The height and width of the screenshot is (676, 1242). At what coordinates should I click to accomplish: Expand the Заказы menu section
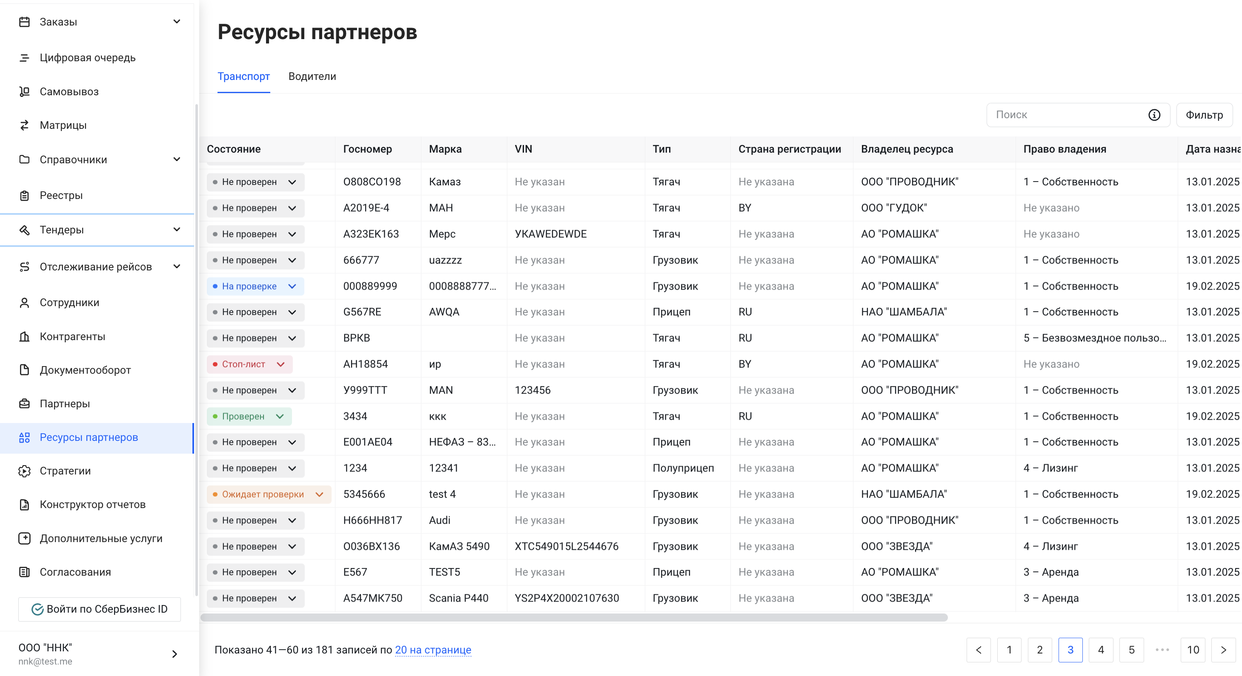coord(177,22)
